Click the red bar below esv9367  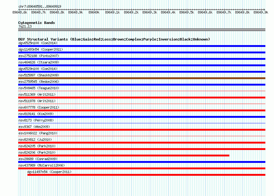coord(142,130)
